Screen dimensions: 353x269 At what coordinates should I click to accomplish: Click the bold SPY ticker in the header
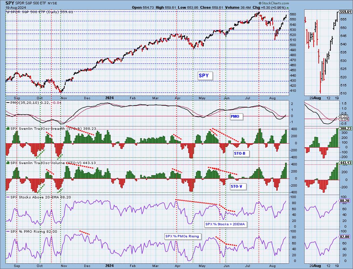point(9,3)
